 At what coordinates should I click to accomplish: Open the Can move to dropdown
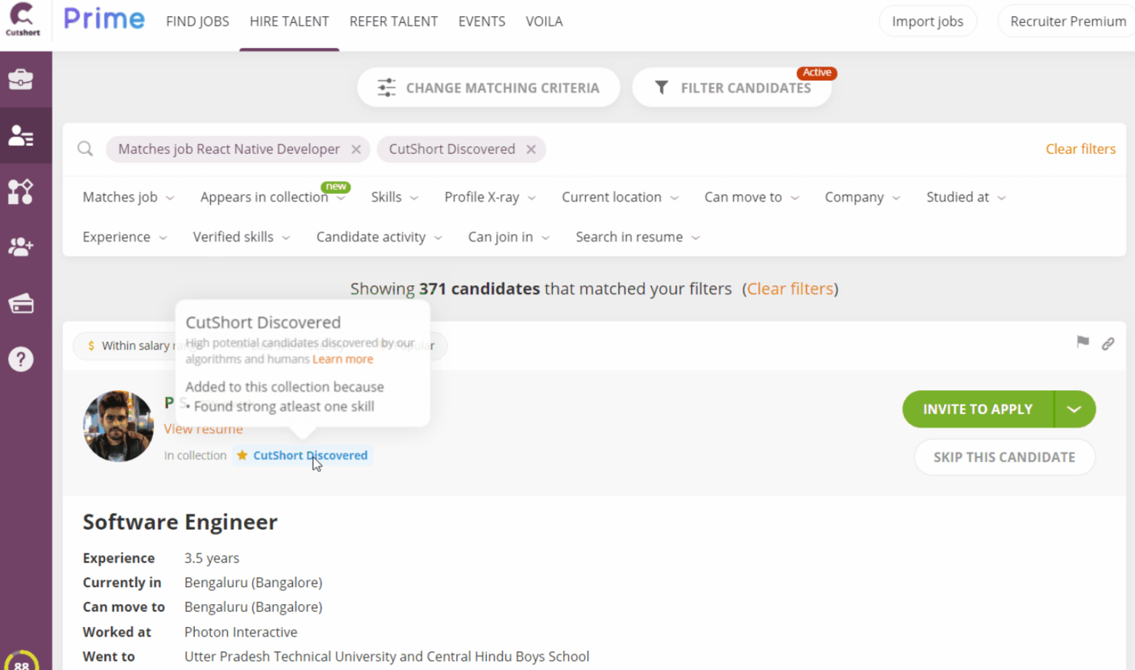752,197
